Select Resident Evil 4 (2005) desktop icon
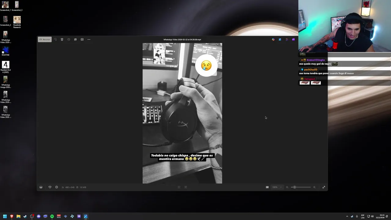The height and width of the screenshot is (220, 391). pos(5,67)
